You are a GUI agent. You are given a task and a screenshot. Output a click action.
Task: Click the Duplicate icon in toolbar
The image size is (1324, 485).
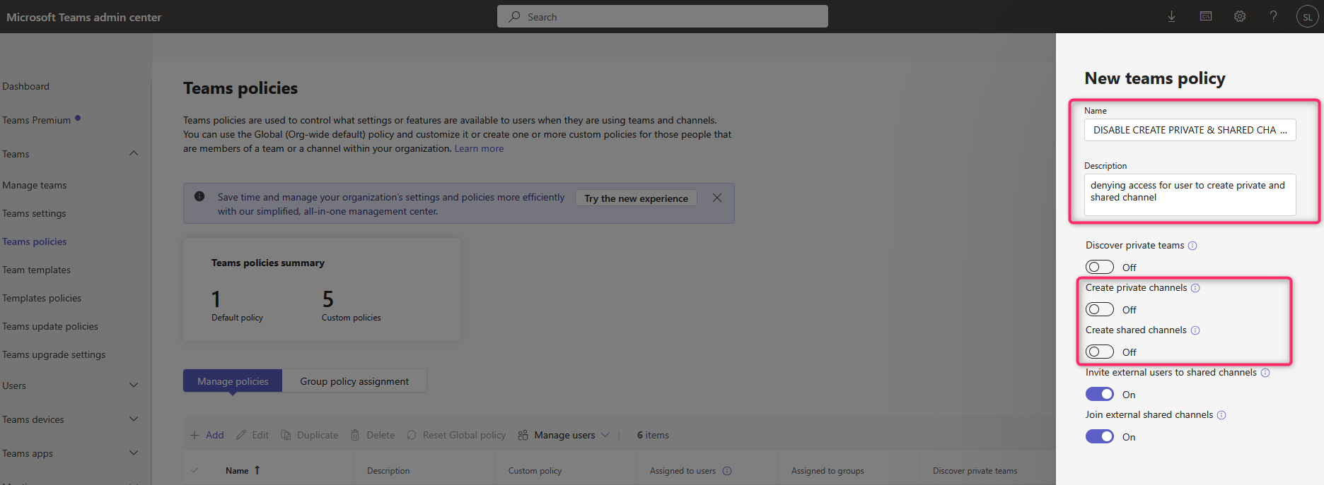[x=286, y=435]
